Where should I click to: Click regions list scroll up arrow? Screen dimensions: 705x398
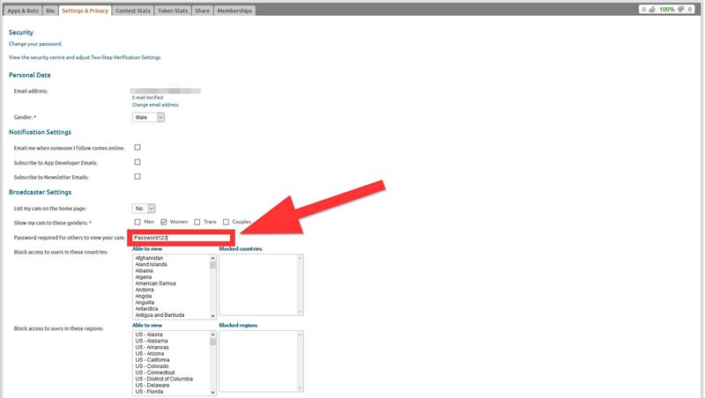coord(212,335)
